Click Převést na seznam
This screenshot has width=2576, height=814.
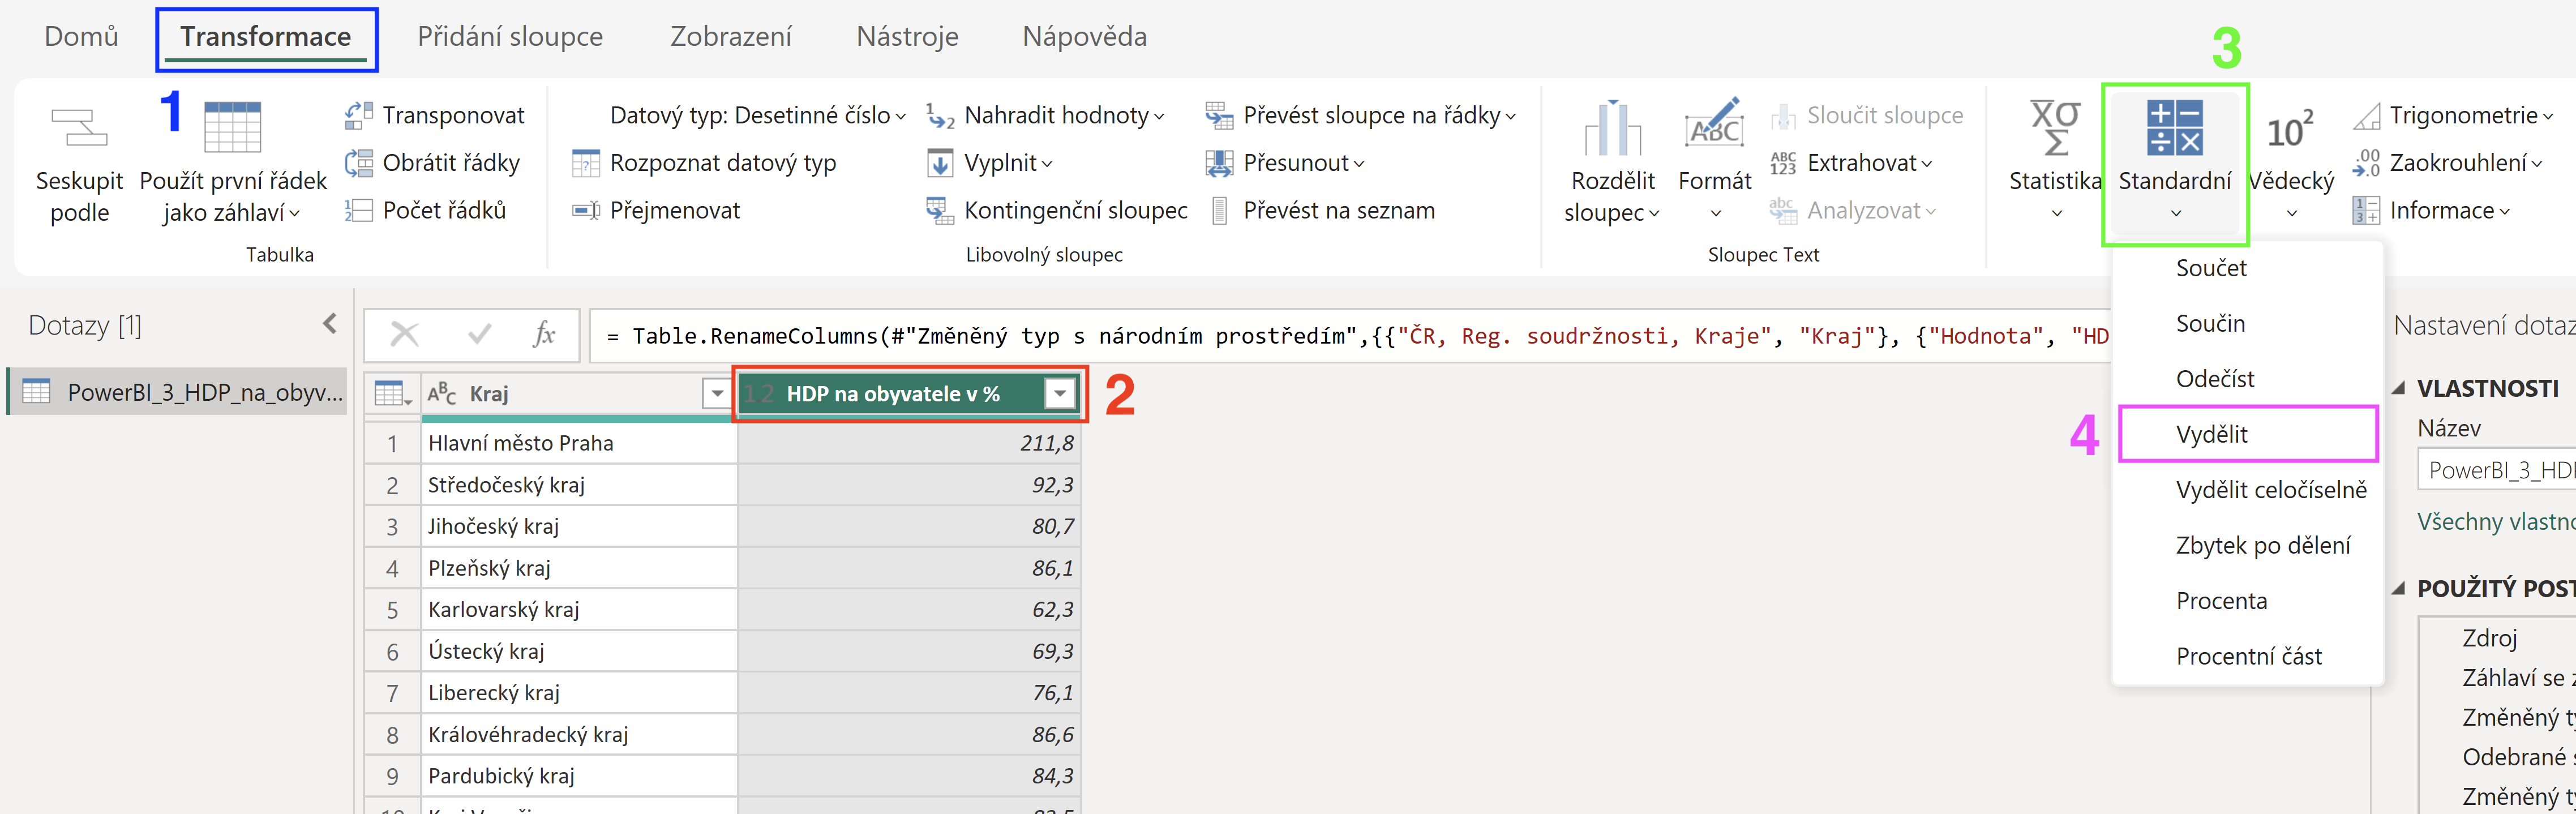1323,210
